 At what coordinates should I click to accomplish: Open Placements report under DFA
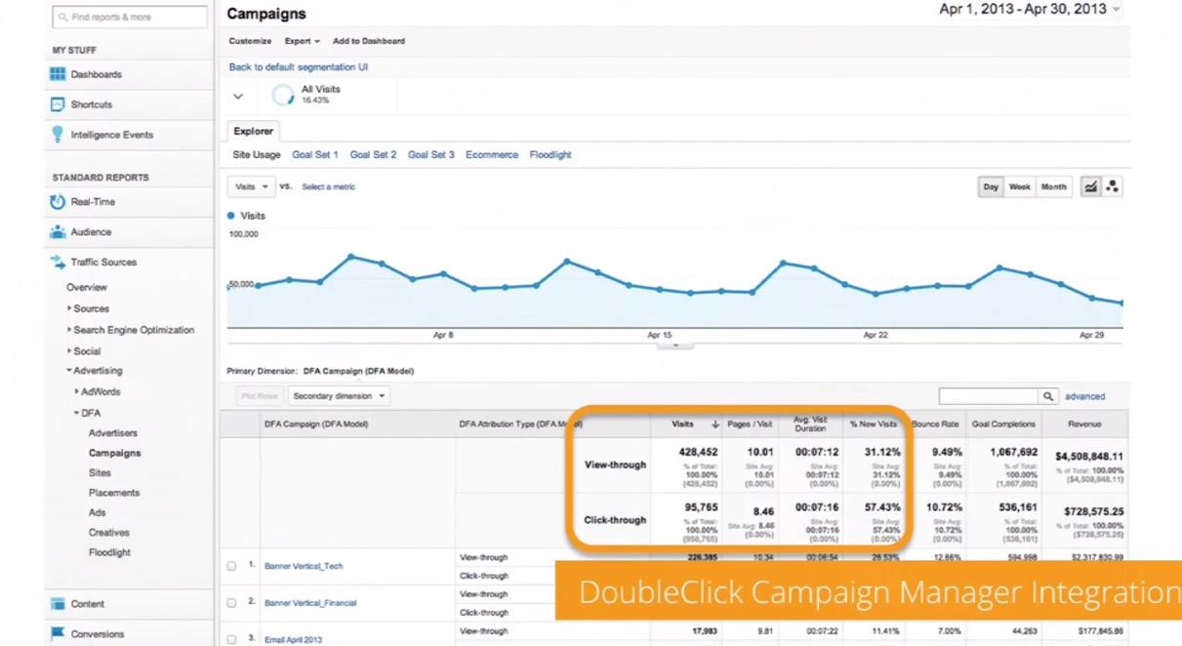114,493
